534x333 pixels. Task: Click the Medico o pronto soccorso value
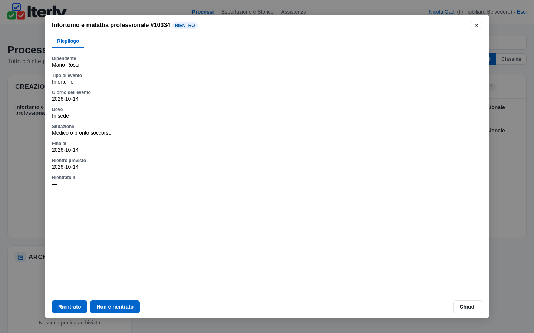pyautogui.click(x=82, y=133)
